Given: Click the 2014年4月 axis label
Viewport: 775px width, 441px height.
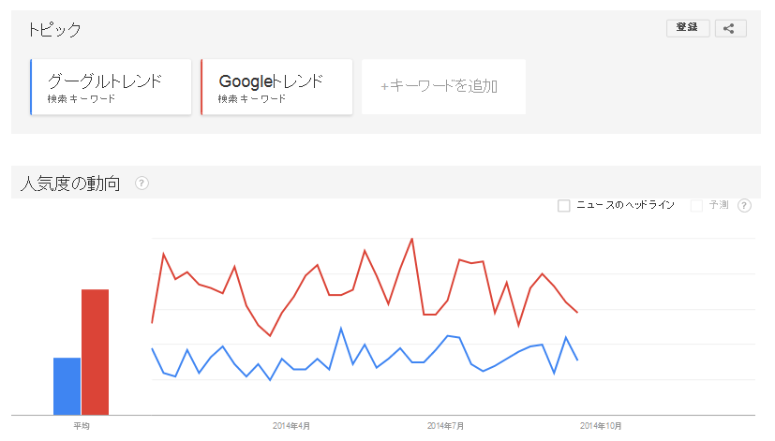Looking at the screenshot, I should tap(291, 426).
